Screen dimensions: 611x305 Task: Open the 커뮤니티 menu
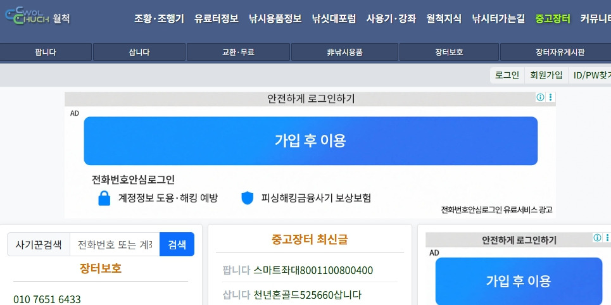tap(595, 18)
